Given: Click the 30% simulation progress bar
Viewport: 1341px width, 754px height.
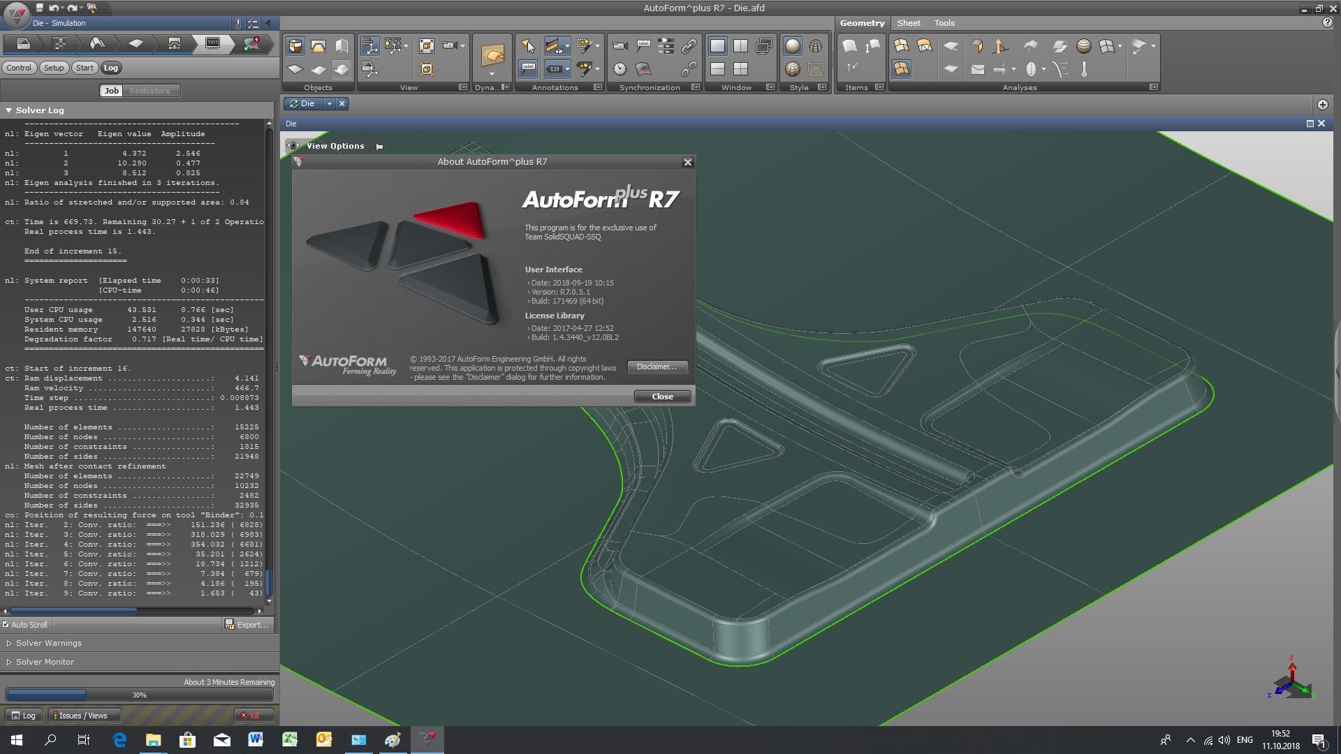Looking at the screenshot, I should (139, 695).
